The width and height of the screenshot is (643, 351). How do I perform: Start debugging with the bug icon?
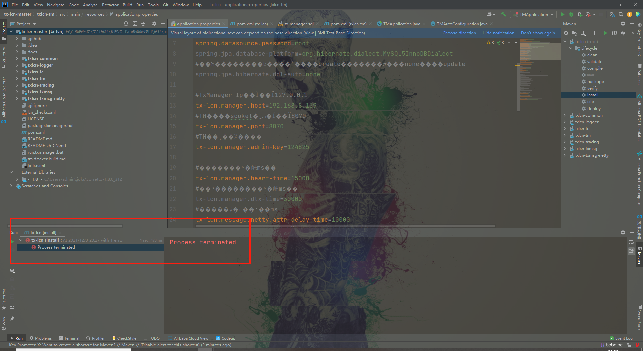tap(571, 14)
